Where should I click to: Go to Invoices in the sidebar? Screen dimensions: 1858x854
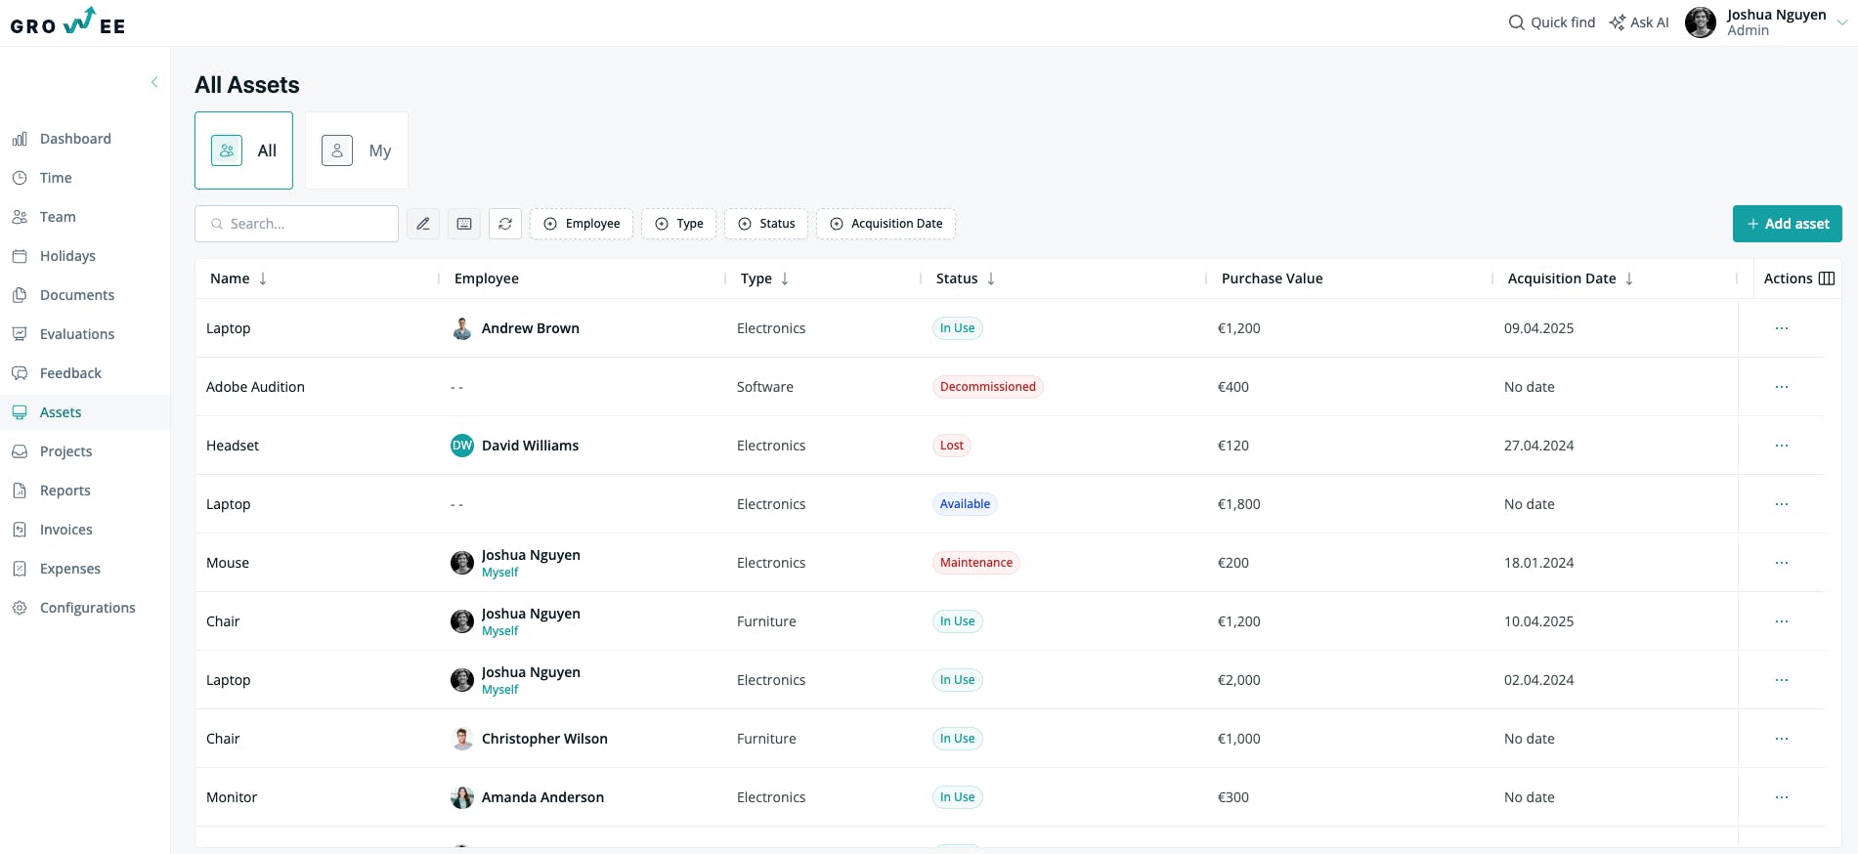[x=66, y=530]
